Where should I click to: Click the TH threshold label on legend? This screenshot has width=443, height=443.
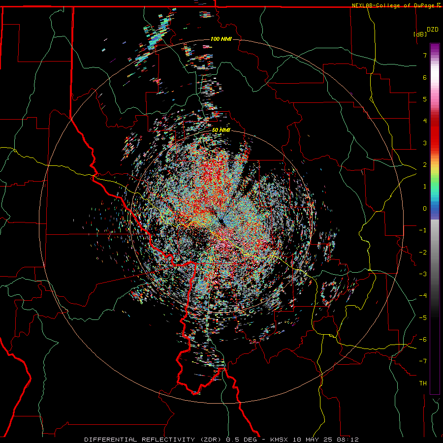pos(423,383)
